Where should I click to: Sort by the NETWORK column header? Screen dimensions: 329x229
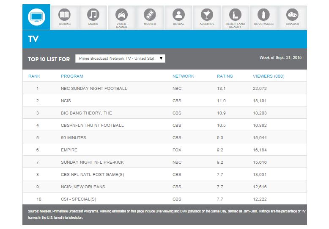[183, 76]
